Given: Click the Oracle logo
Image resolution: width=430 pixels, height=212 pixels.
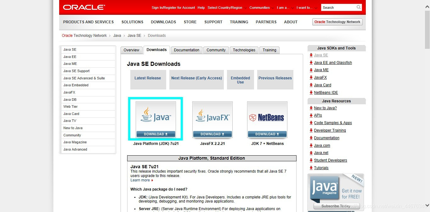Looking at the screenshot, I should tap(84, 7).
